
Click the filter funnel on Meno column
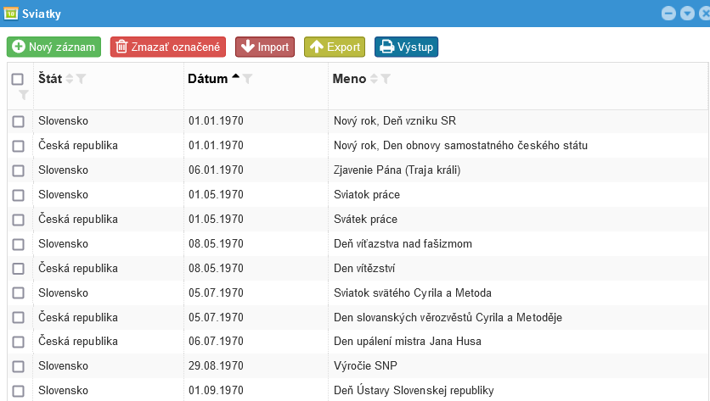tap(386, 79)
